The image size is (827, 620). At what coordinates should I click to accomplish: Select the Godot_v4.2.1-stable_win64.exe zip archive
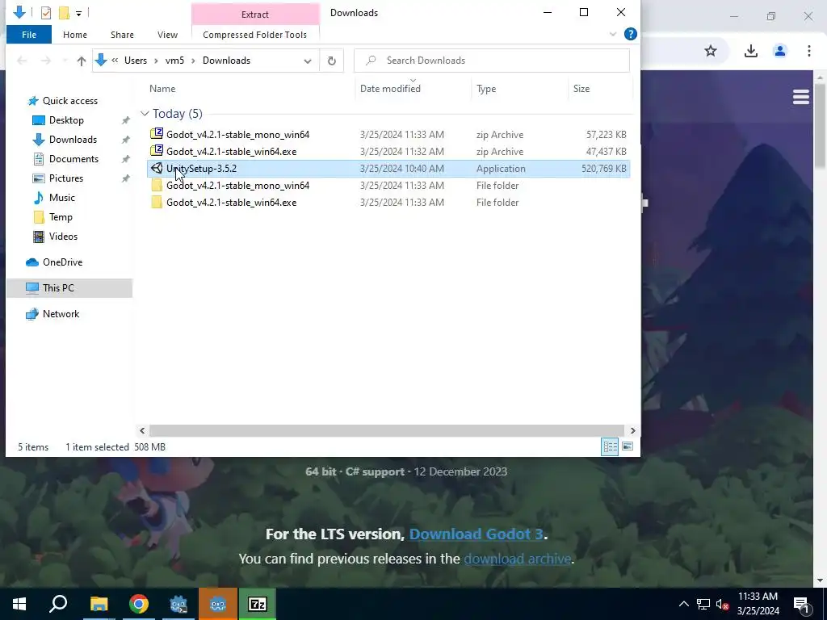click(x=388, y=151)
